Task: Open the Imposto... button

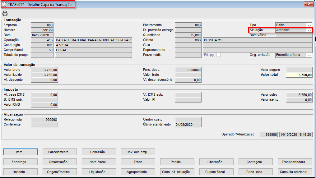Action: 21,172
